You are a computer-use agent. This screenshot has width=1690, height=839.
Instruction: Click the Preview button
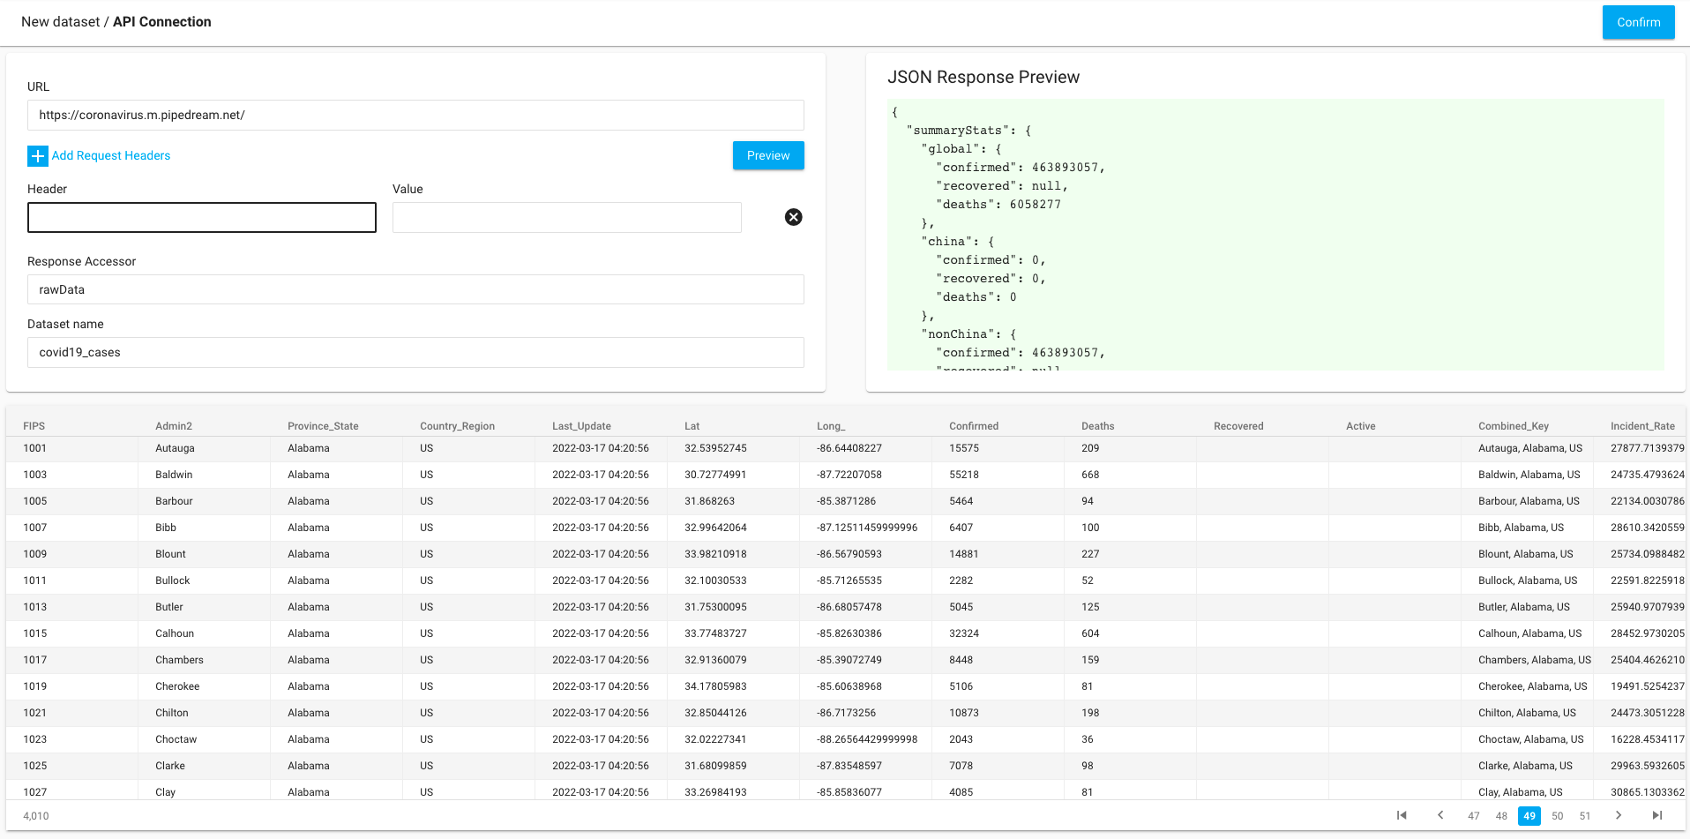pyautogui.click(x=767, y=155)
